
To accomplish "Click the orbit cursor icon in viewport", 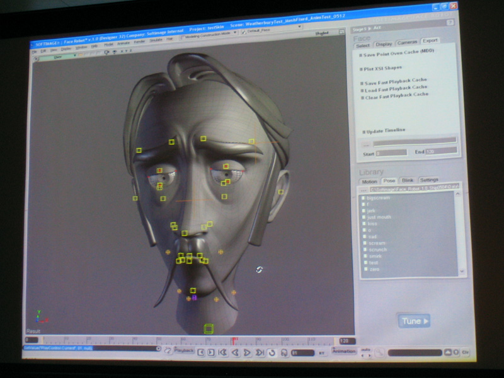I will [260, 270].
